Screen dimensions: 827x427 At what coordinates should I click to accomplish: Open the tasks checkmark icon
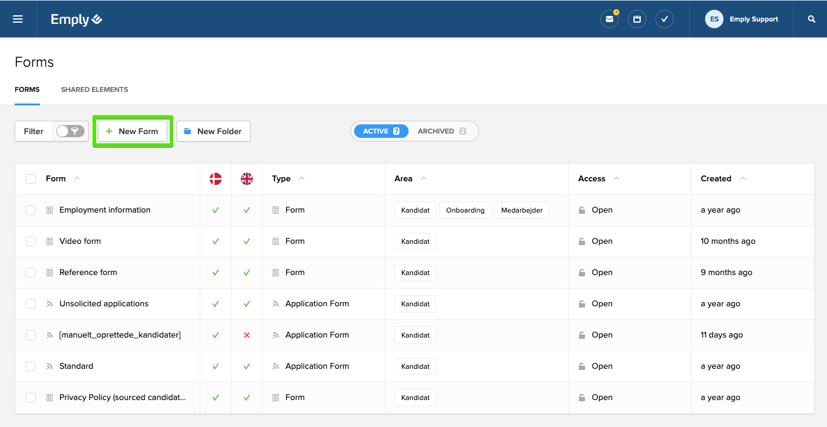pos(665,19)
